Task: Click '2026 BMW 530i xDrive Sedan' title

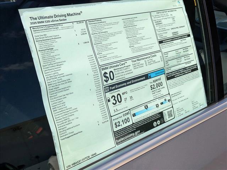Action: click(x=48, y=21)
